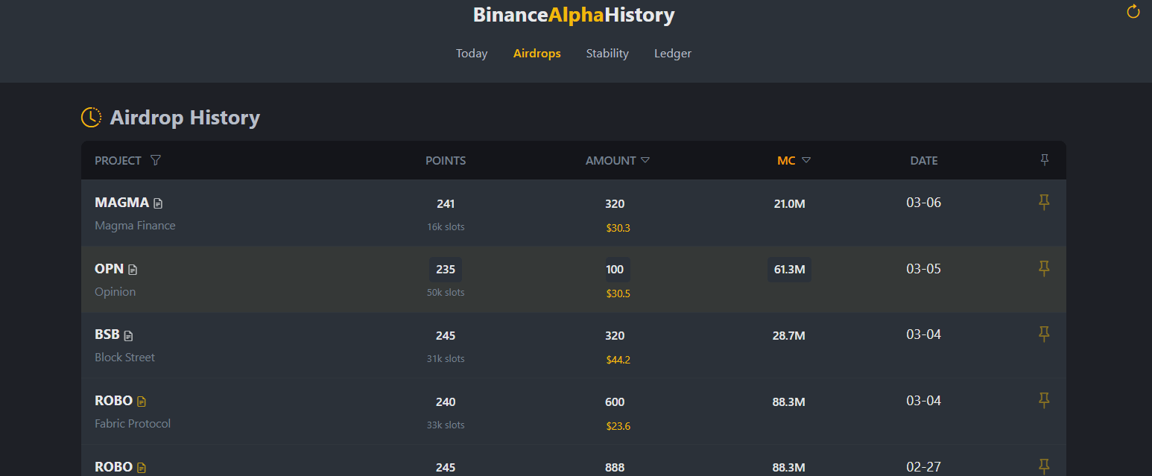Click the refresh icon in top-right corner
The width and height of the screenshot is (1152, 476).
(x=1133, y=11)
